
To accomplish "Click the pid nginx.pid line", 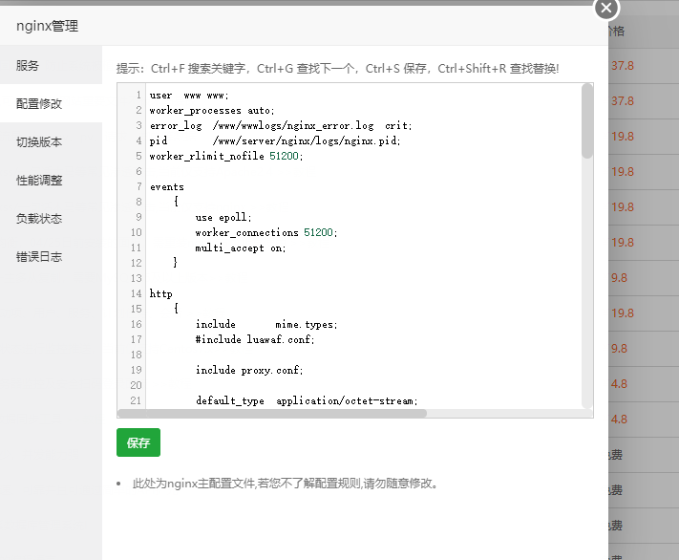I will click(x=275, y=140).
